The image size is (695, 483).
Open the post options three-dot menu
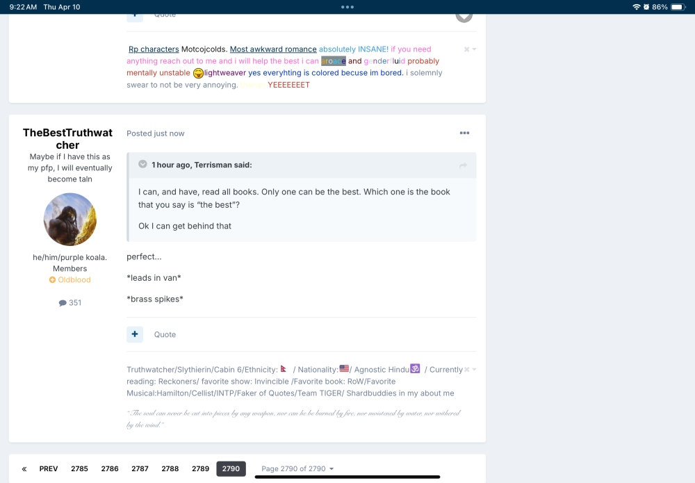point(464,133)
